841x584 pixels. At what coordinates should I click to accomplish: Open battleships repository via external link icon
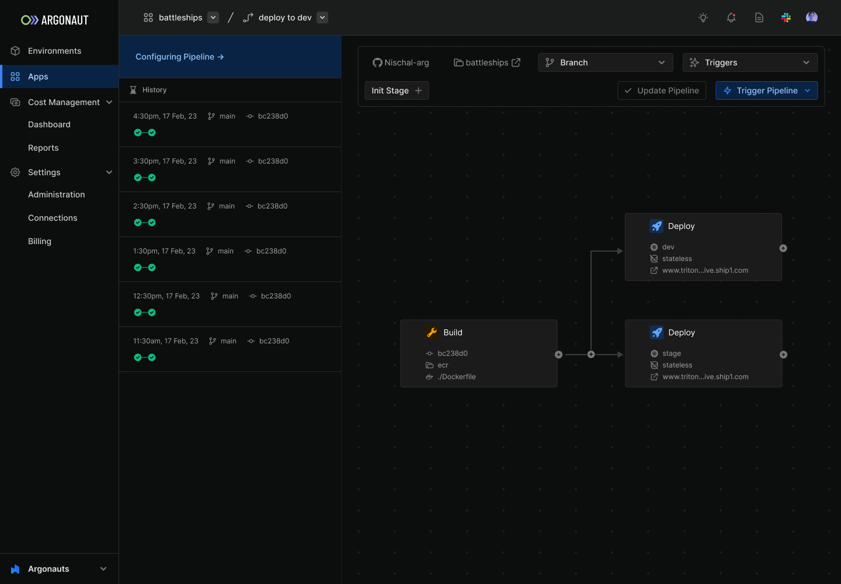click(516, 62)
